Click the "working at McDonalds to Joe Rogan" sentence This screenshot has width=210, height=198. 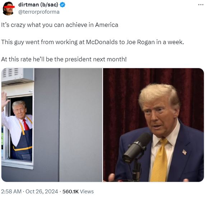click(x=93, y=42)
